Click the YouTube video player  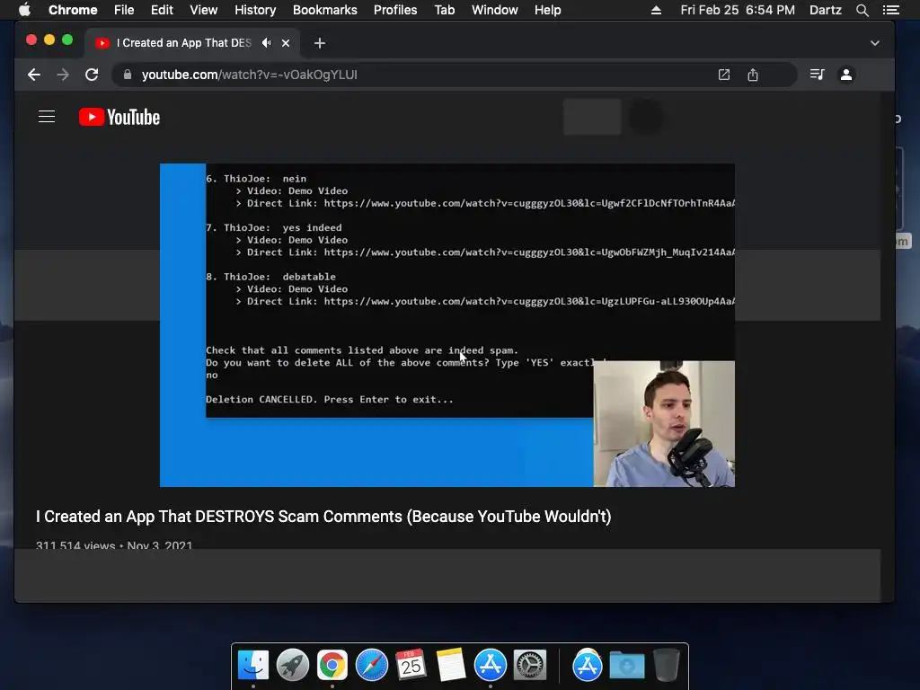[447, 325]
